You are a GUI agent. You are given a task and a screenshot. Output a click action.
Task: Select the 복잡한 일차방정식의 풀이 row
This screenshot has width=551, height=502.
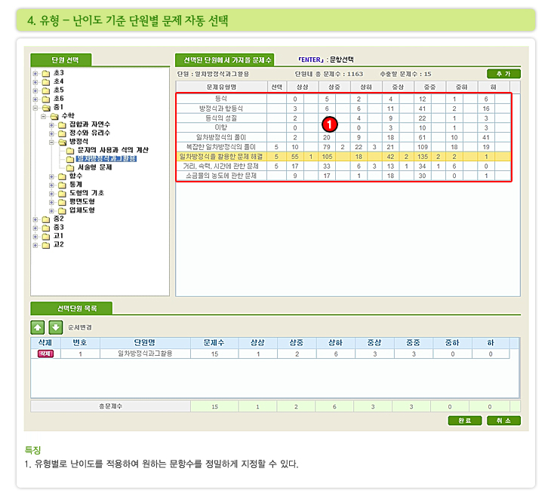343,147
